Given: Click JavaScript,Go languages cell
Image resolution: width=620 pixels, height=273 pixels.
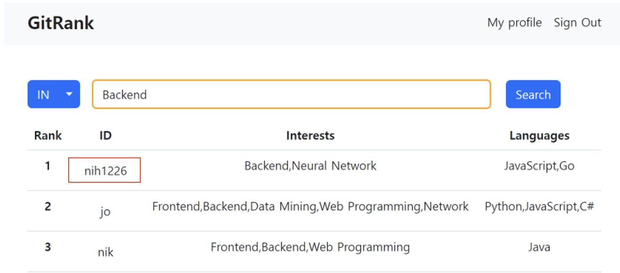Looking at the screenshot, I should [539, 166].
